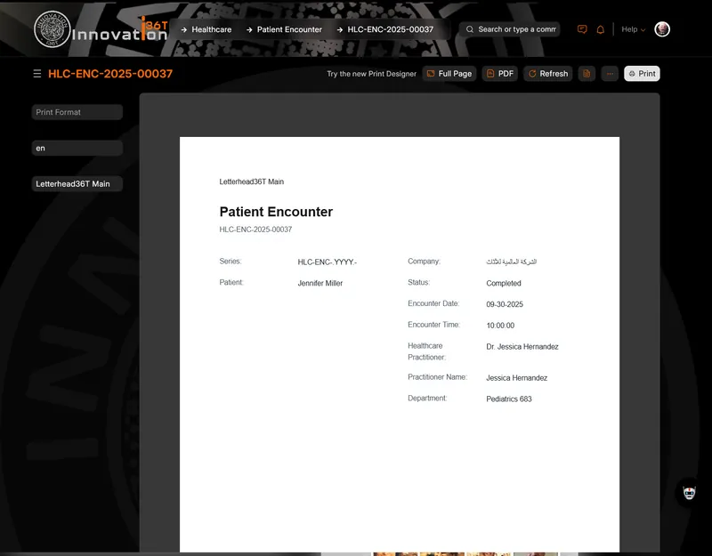Open the three-dots more options menu

click(610, 74)
